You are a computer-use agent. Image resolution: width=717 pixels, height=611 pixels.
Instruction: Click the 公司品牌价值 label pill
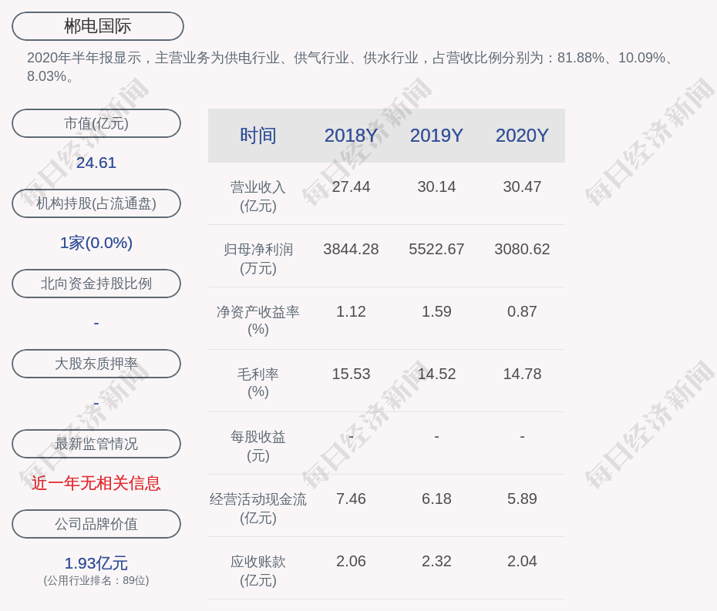(96, 524)
